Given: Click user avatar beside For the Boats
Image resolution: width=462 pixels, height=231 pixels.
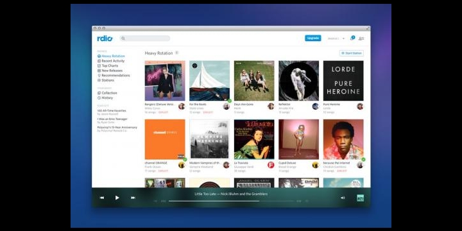Looking at the screenshot, I should point(227,107).
